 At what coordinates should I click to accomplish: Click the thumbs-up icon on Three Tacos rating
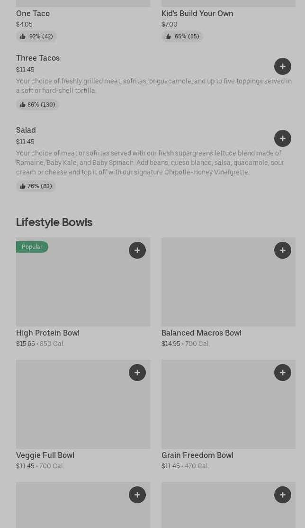pos(23,105)
